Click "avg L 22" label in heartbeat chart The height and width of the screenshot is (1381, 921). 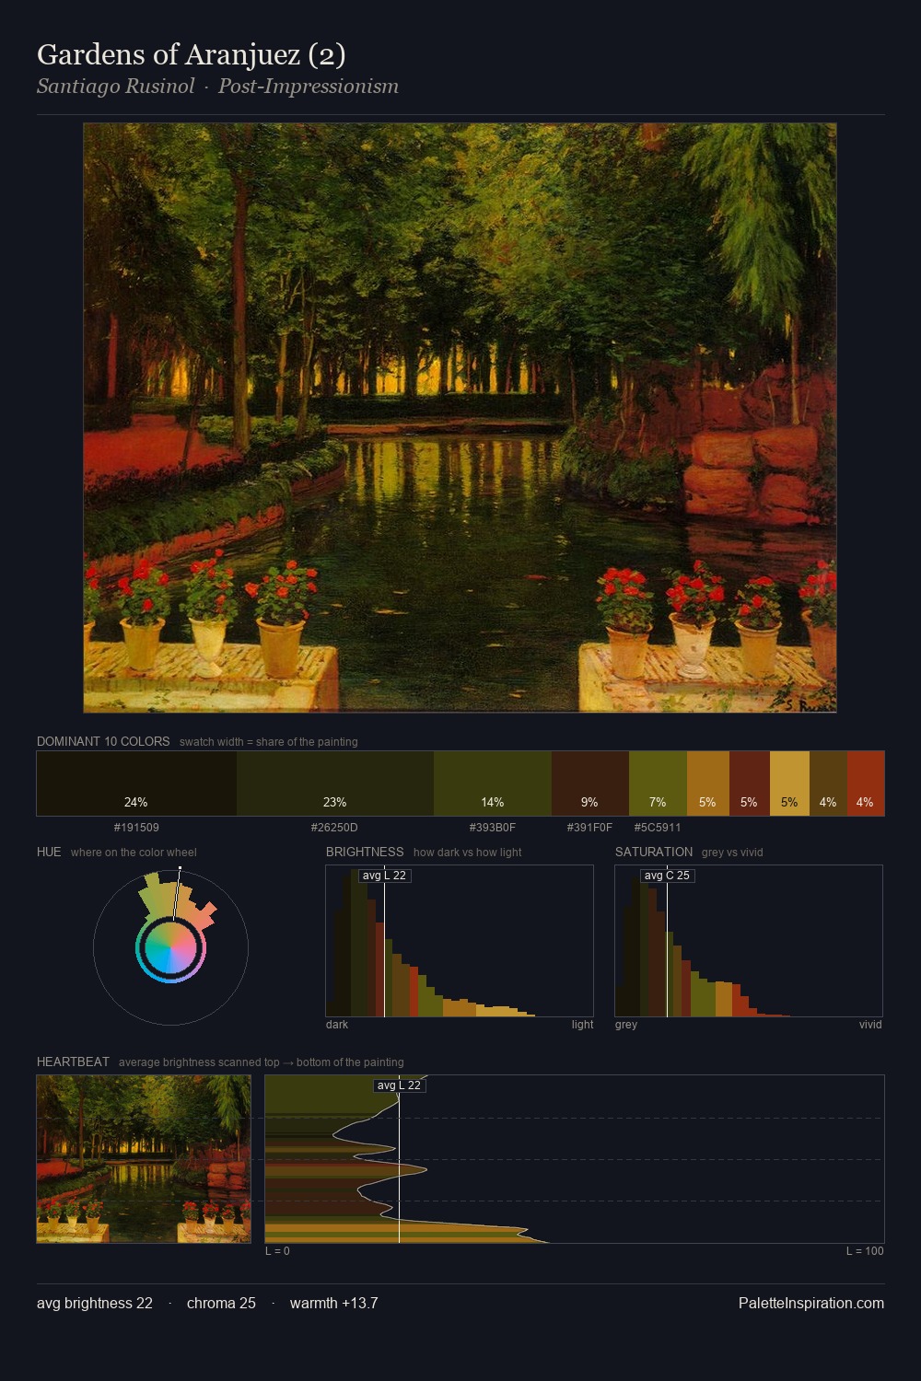point(399,1085)
